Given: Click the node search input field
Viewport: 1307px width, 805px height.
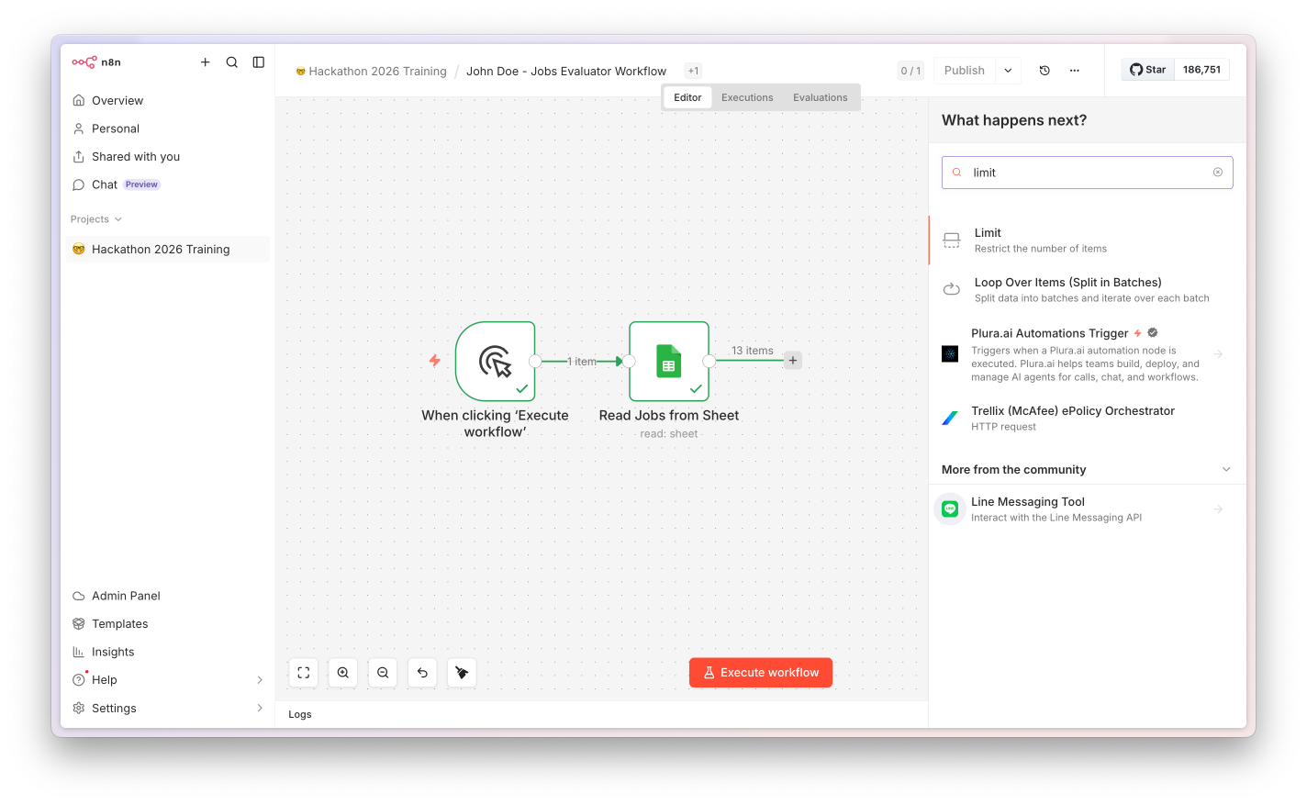Looking at the screenshot, I should coord(1088,173).
